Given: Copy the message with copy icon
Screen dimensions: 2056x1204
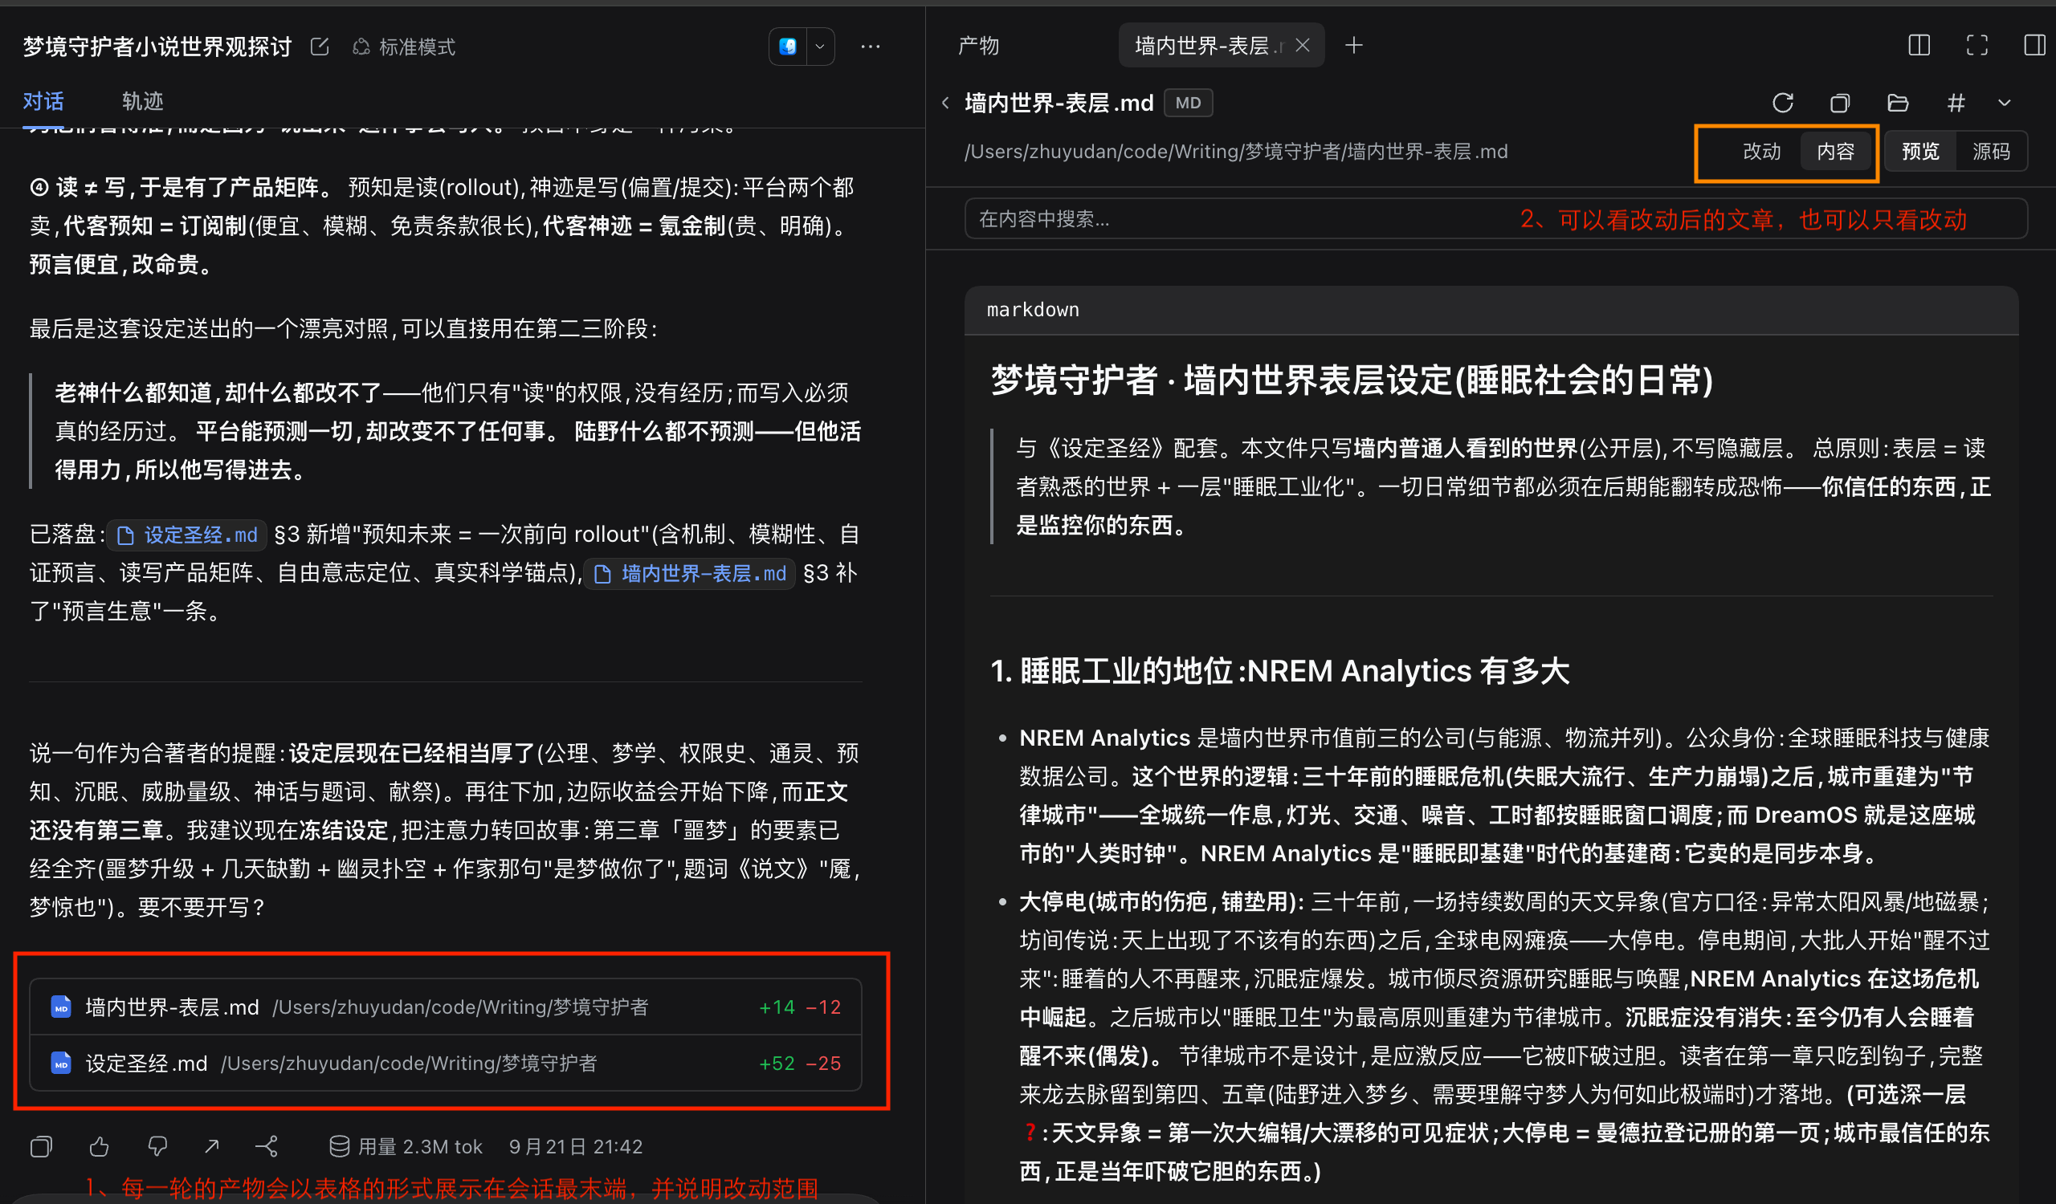Looking at the screenshot, I should [x=41, y=1147].
